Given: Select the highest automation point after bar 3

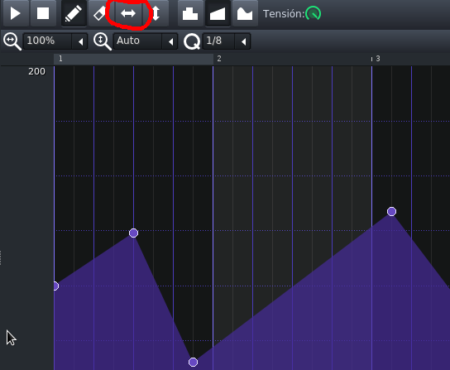Looking at the screenshot, I should tap(392, 212).
